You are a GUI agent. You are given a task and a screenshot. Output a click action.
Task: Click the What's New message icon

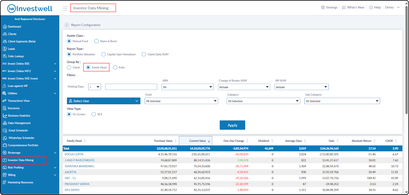coord(344,7)
